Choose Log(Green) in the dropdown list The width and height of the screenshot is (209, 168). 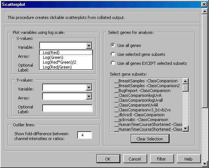coord(66,57)
